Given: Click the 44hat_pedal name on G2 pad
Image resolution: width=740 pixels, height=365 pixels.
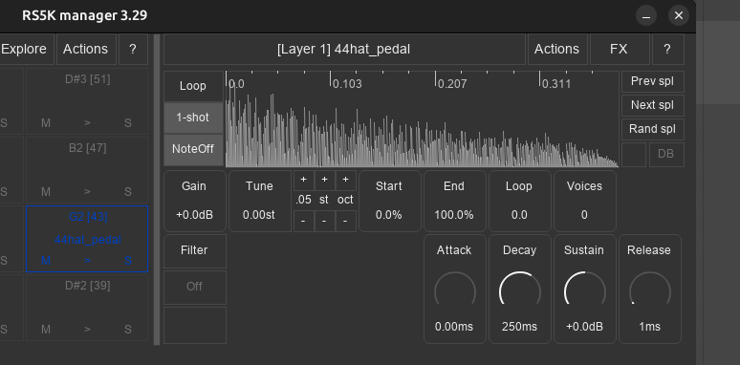Looking at the screenshot, I should click(x=88, y=240).
